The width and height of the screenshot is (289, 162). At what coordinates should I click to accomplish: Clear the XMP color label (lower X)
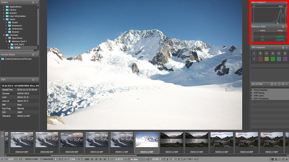click(254, 59)
